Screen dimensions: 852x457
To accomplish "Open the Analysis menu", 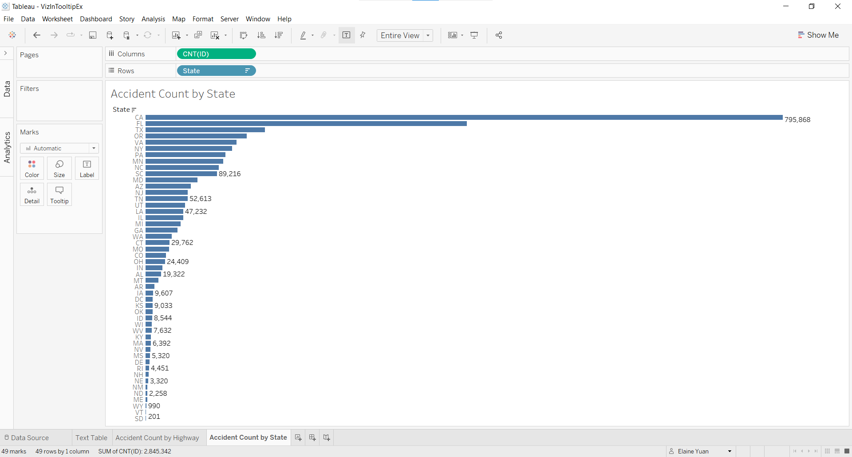I will pyautogui.click(x=153, y=19).
